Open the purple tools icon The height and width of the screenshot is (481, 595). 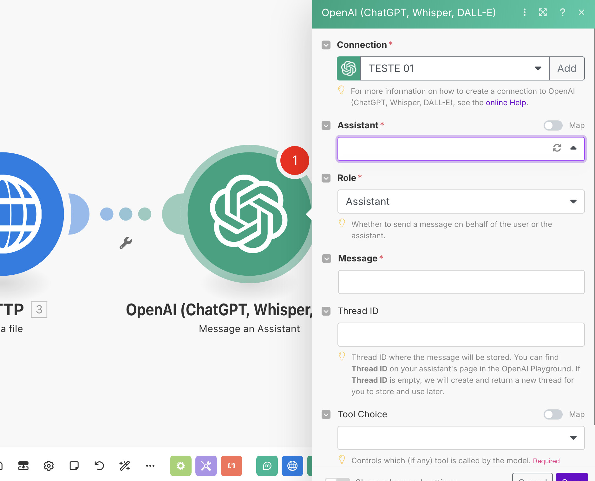[x=206, y=466]
